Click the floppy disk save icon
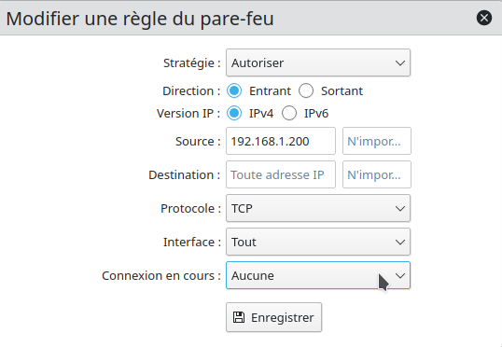The height and width of the screenshot is (347, 502). point(239,317)
